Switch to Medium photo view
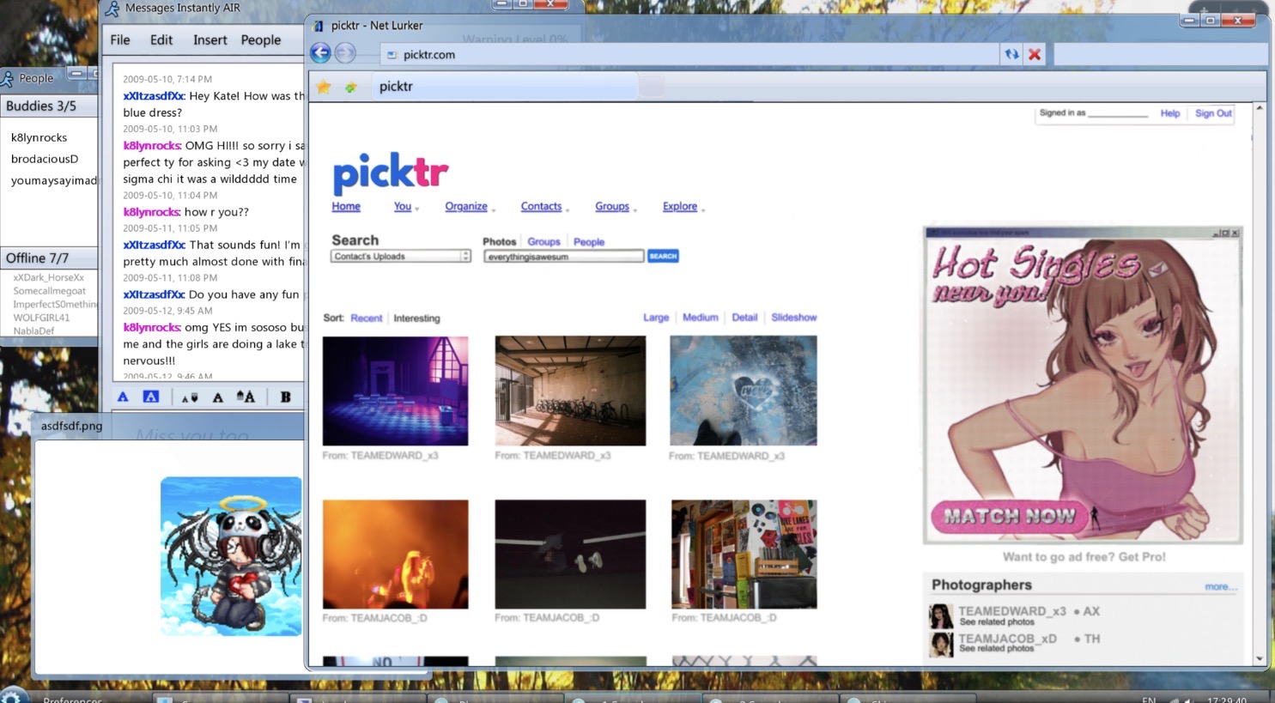 [700, 318]
